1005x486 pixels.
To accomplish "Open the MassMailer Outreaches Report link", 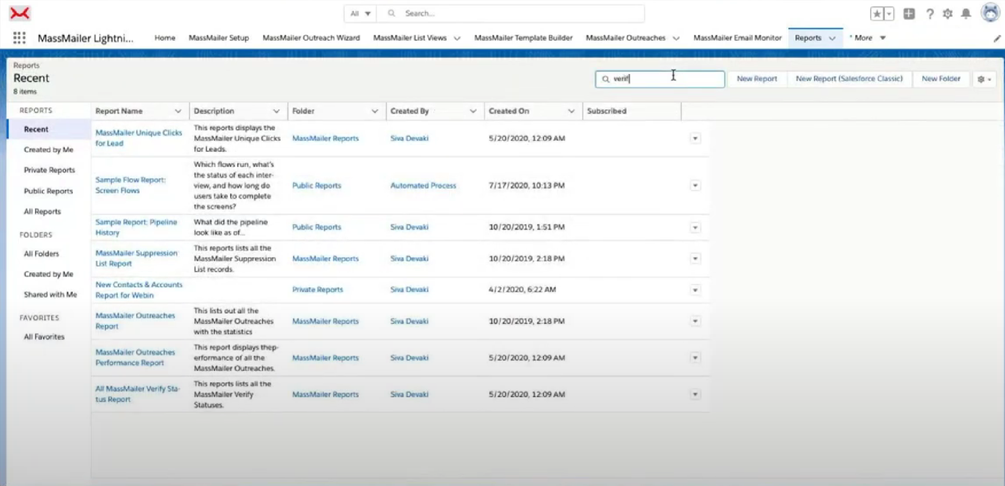I will tap(135, 321).
